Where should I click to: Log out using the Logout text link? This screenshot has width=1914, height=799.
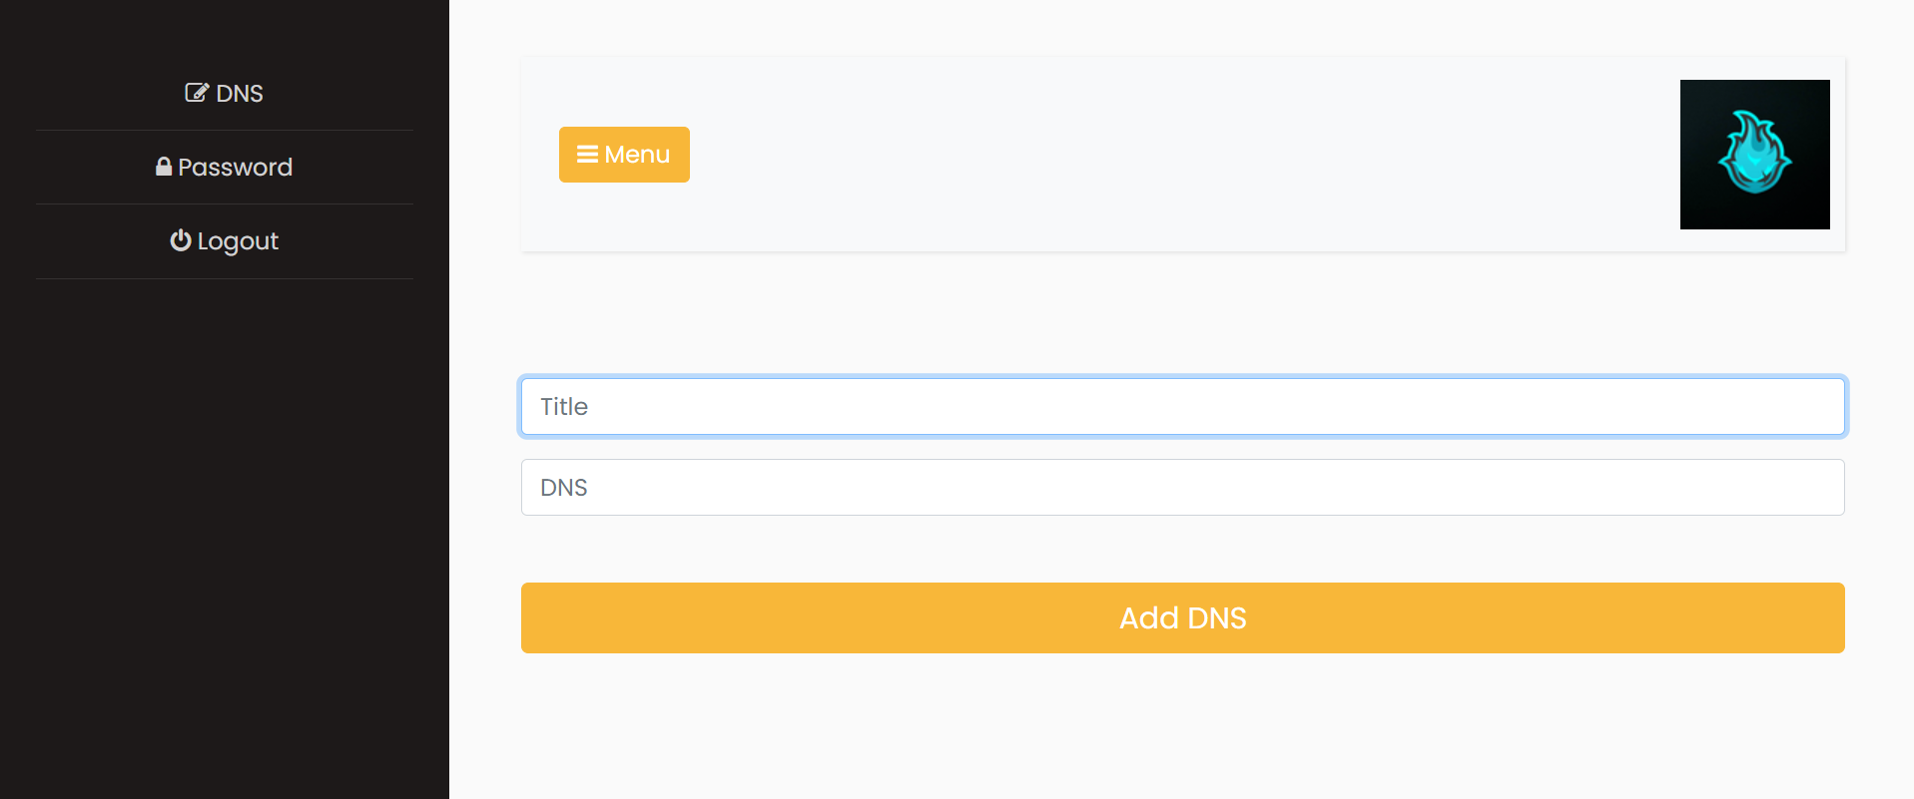pos(238,241)
